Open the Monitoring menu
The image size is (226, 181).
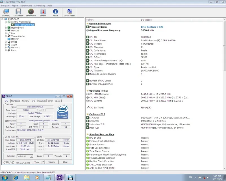click(x=40, y=6)
